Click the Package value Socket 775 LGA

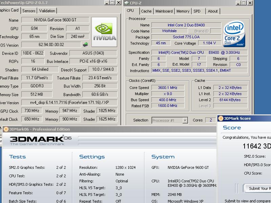coord(186,37)
